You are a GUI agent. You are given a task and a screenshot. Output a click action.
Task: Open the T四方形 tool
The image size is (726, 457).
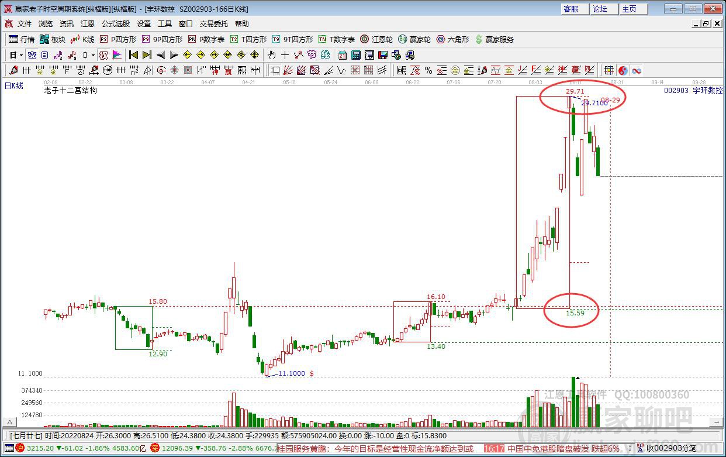[x=248, y=39]
